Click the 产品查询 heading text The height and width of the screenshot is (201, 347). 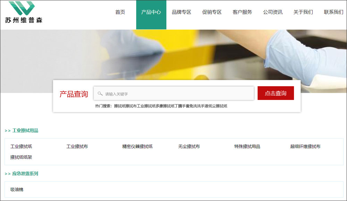click(74, 94)
